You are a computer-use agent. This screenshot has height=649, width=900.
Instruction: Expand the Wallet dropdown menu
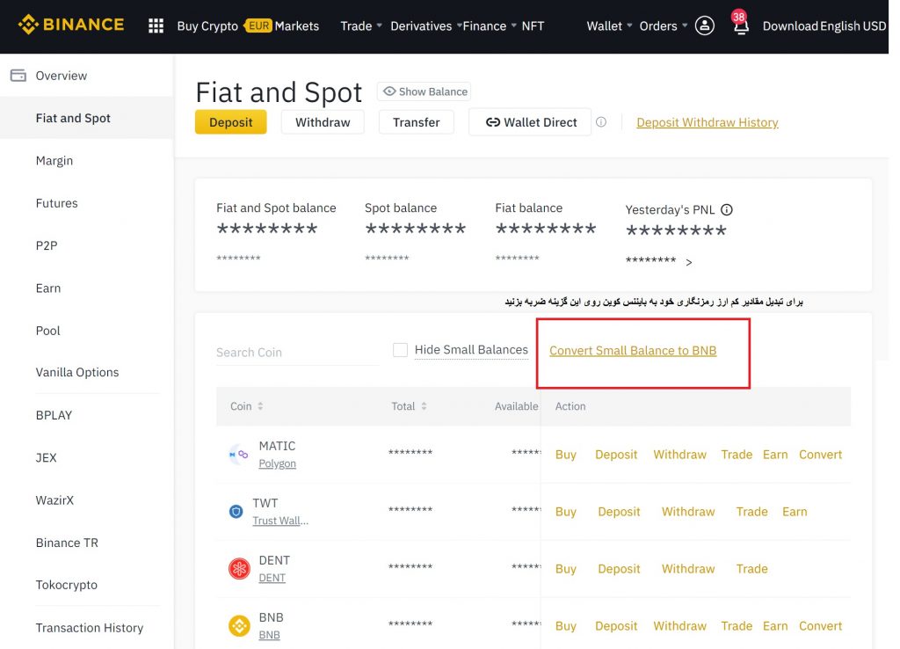coord(610,26)
